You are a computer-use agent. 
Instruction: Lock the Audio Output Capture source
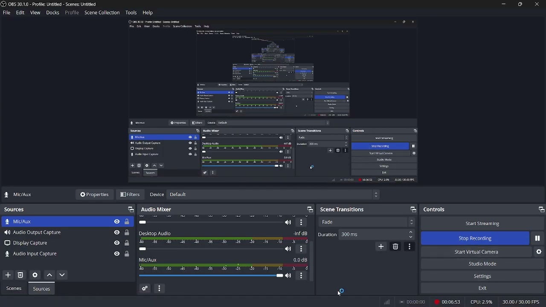pos(127,233)
